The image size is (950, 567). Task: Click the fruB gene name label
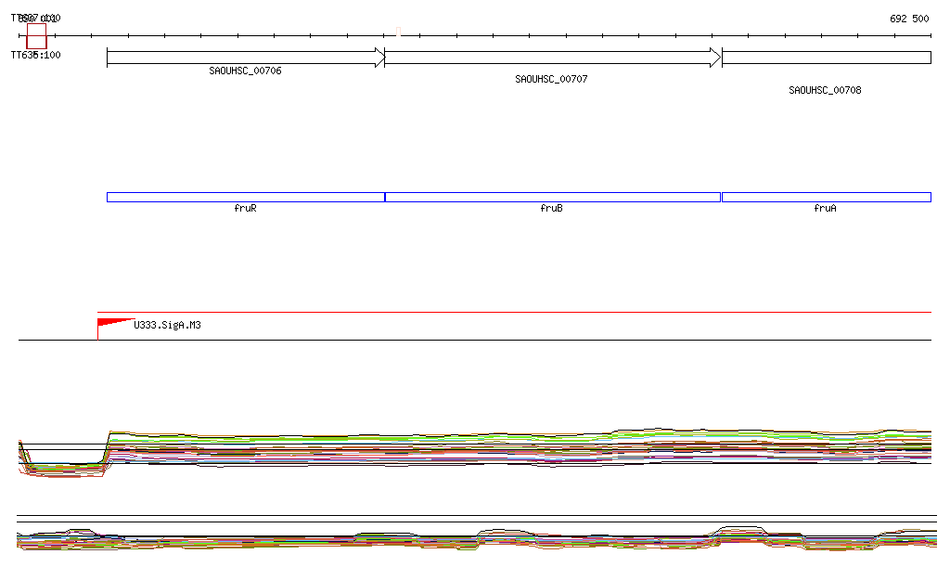(551, 209)
